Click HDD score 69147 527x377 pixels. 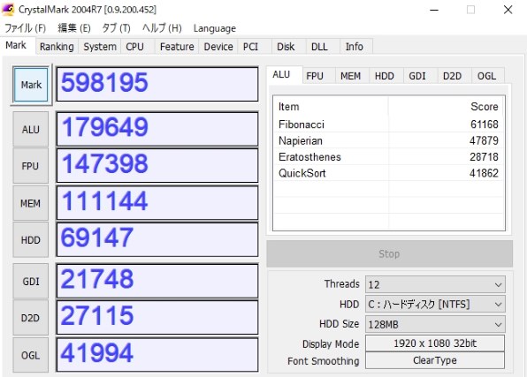tap(157, 239)
